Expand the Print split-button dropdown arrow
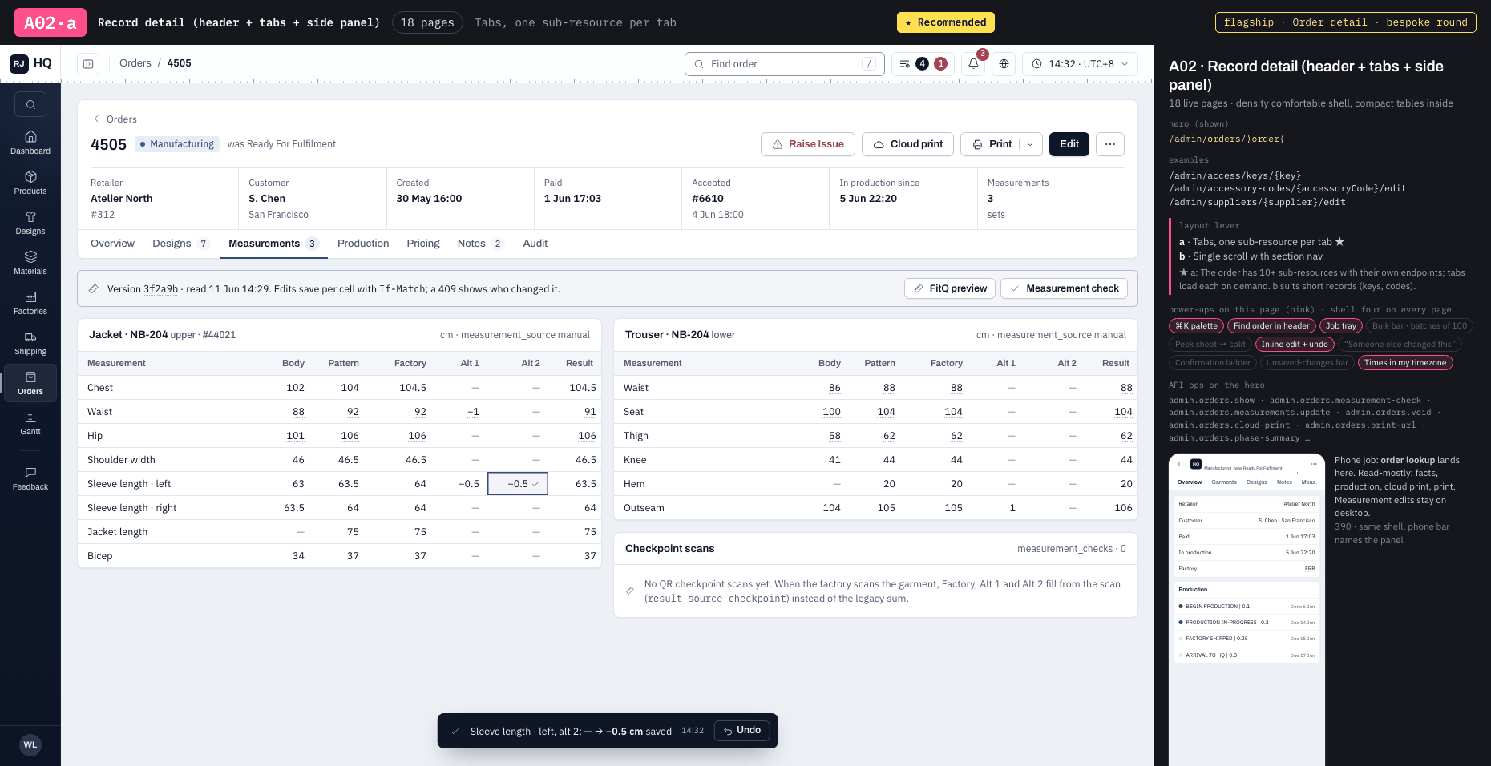 tap(1030, 144)
